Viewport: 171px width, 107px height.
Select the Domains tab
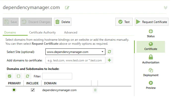pos(10,32)
